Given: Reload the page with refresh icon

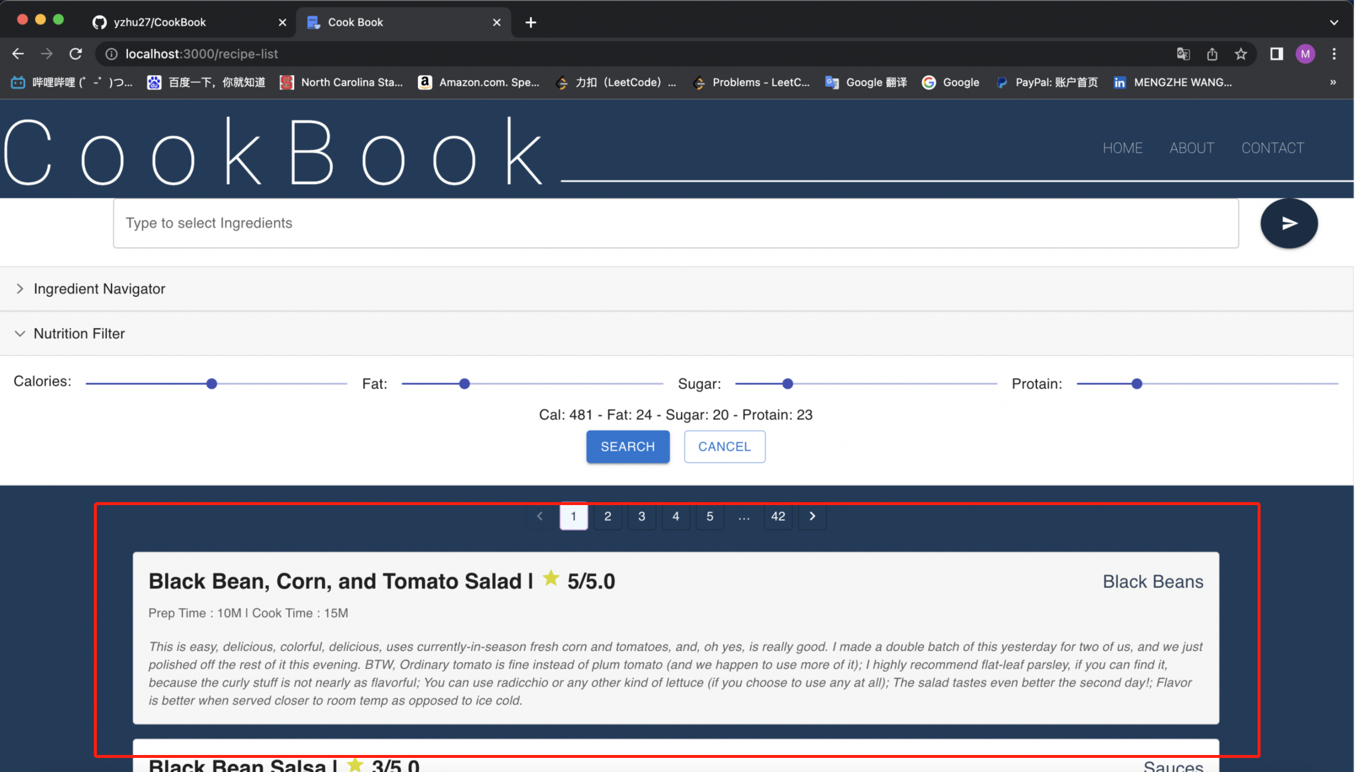Looking at the screenshot, I should (76, 54).
